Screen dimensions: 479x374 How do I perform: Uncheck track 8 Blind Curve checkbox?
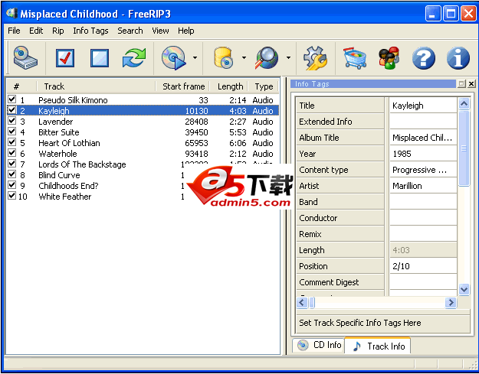[x=12, y=174]
